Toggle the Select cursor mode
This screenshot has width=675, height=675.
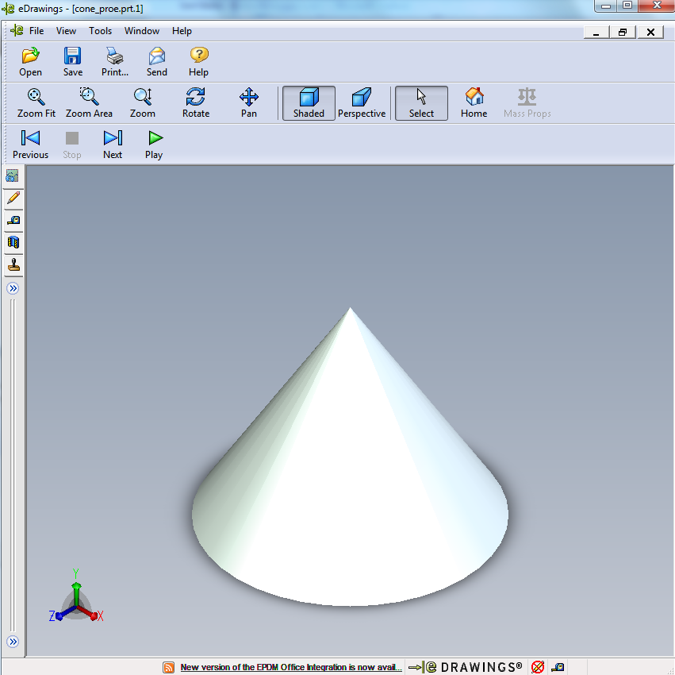pos(421,103)
